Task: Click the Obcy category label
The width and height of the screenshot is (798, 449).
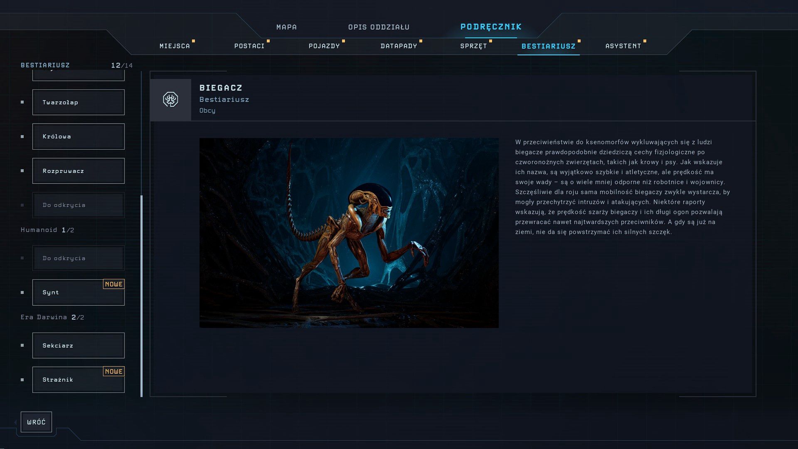Action: pyautogui.click(x=207, y=111)
